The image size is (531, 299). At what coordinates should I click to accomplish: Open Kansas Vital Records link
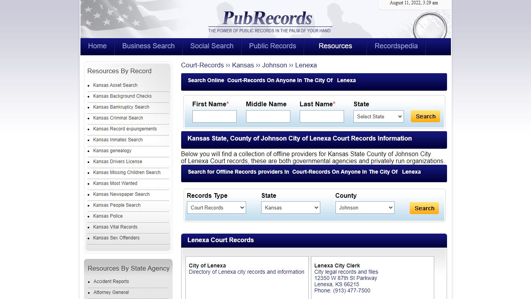(115, 227)
